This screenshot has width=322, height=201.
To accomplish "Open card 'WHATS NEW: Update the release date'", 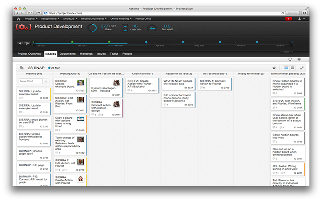I will tap(178, 83).
